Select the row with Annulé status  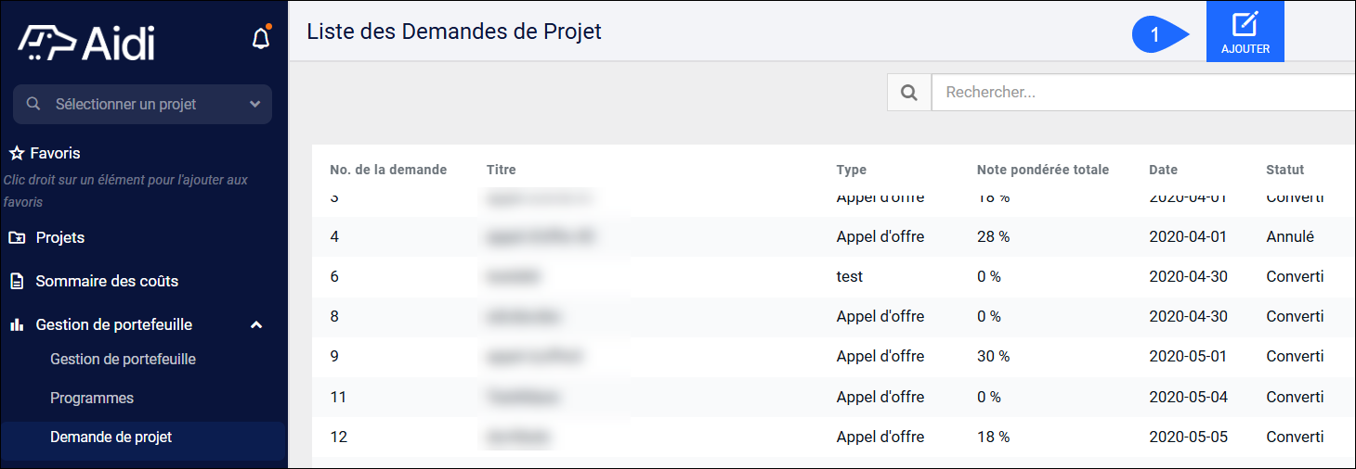point(833,237)
